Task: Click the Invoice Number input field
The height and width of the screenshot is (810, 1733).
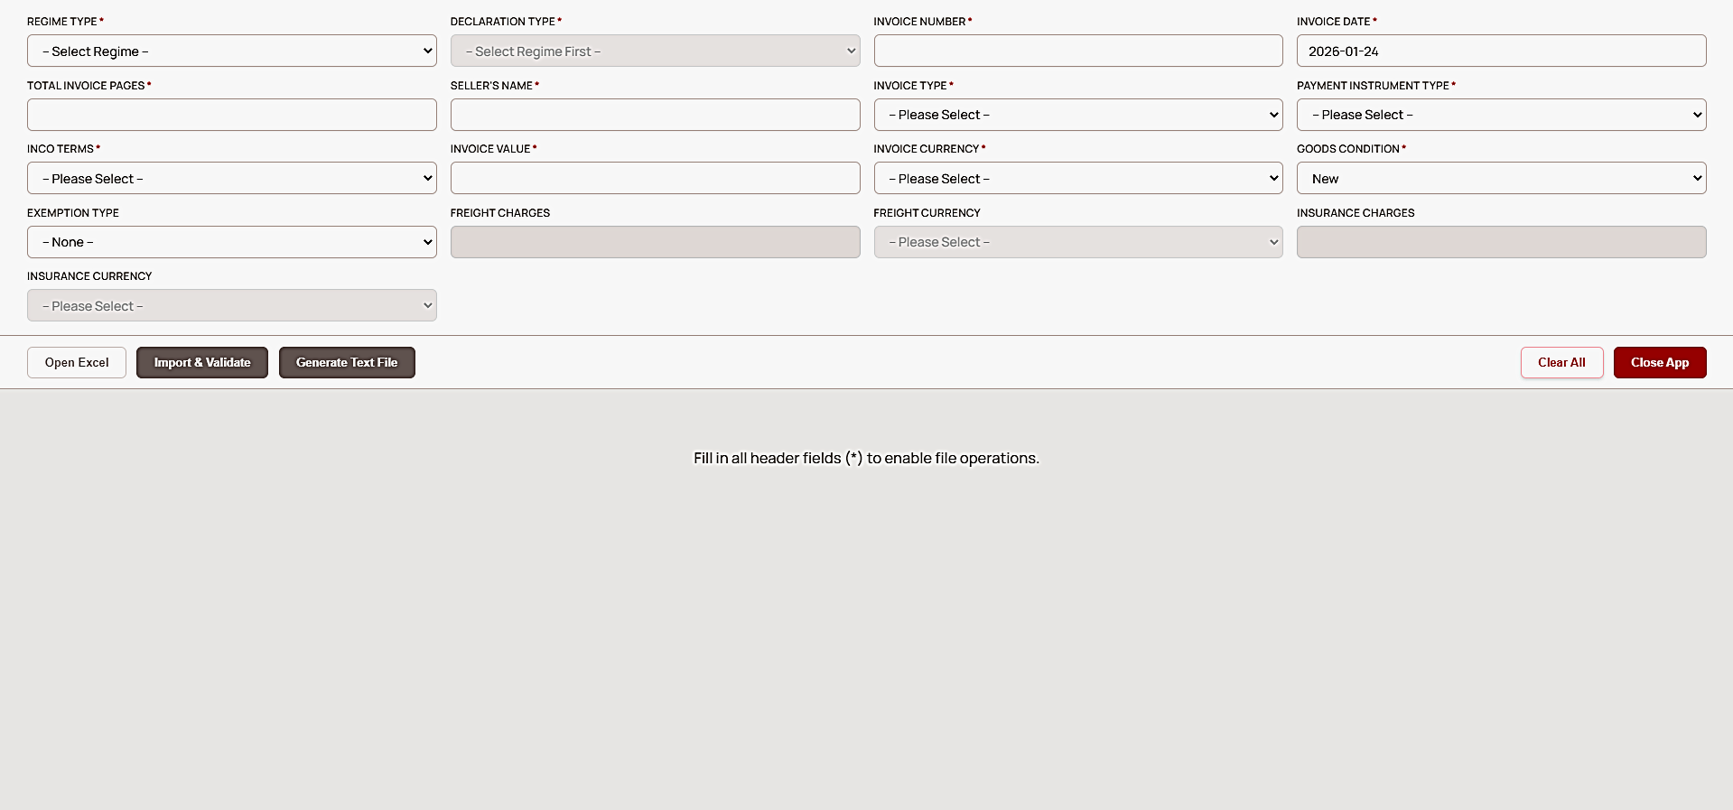Action: (1077, 51)
